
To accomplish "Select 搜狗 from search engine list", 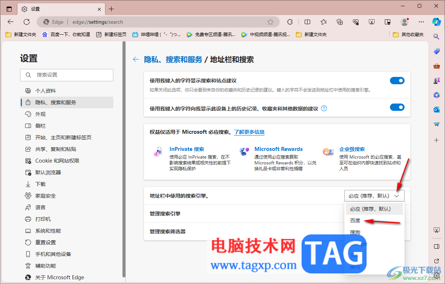I will point(374,232).
